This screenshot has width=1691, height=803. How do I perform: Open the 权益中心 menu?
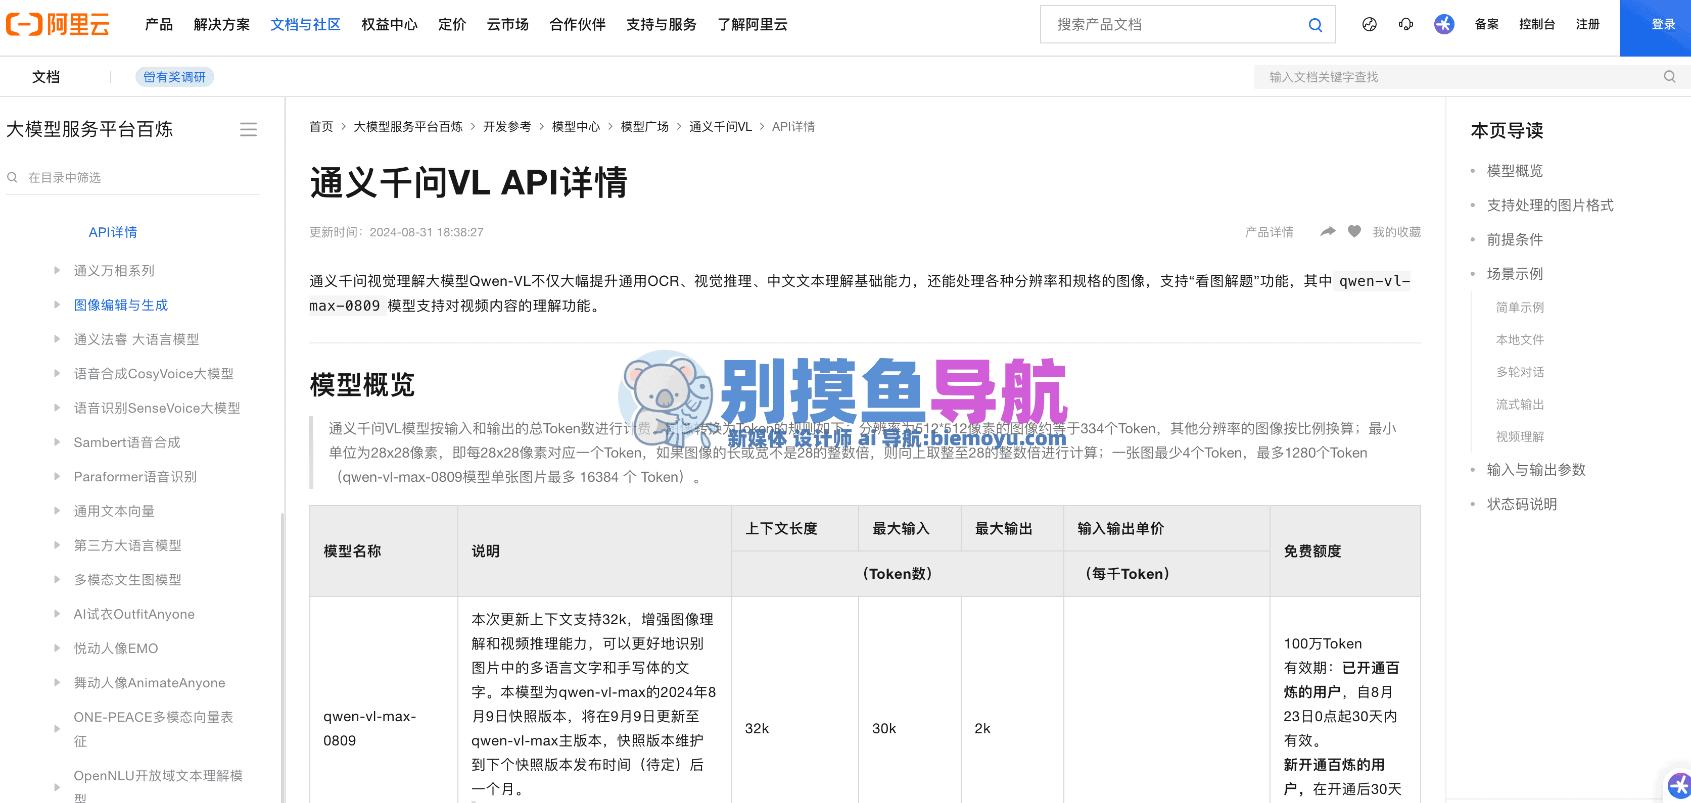pyautogui.click(x=389, y=24)
